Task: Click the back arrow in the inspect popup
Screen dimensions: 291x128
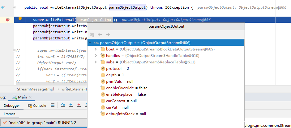Action: point(100,35)
